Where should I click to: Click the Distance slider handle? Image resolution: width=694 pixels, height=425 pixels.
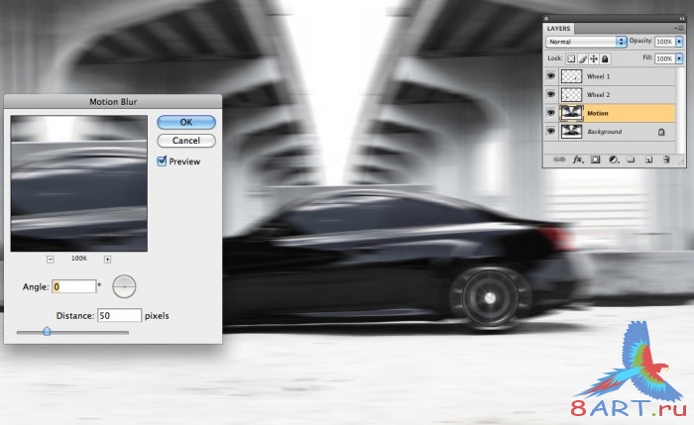coord(47,331)
